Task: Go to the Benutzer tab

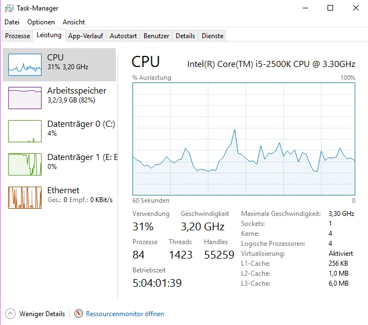Action: [156, 36]
